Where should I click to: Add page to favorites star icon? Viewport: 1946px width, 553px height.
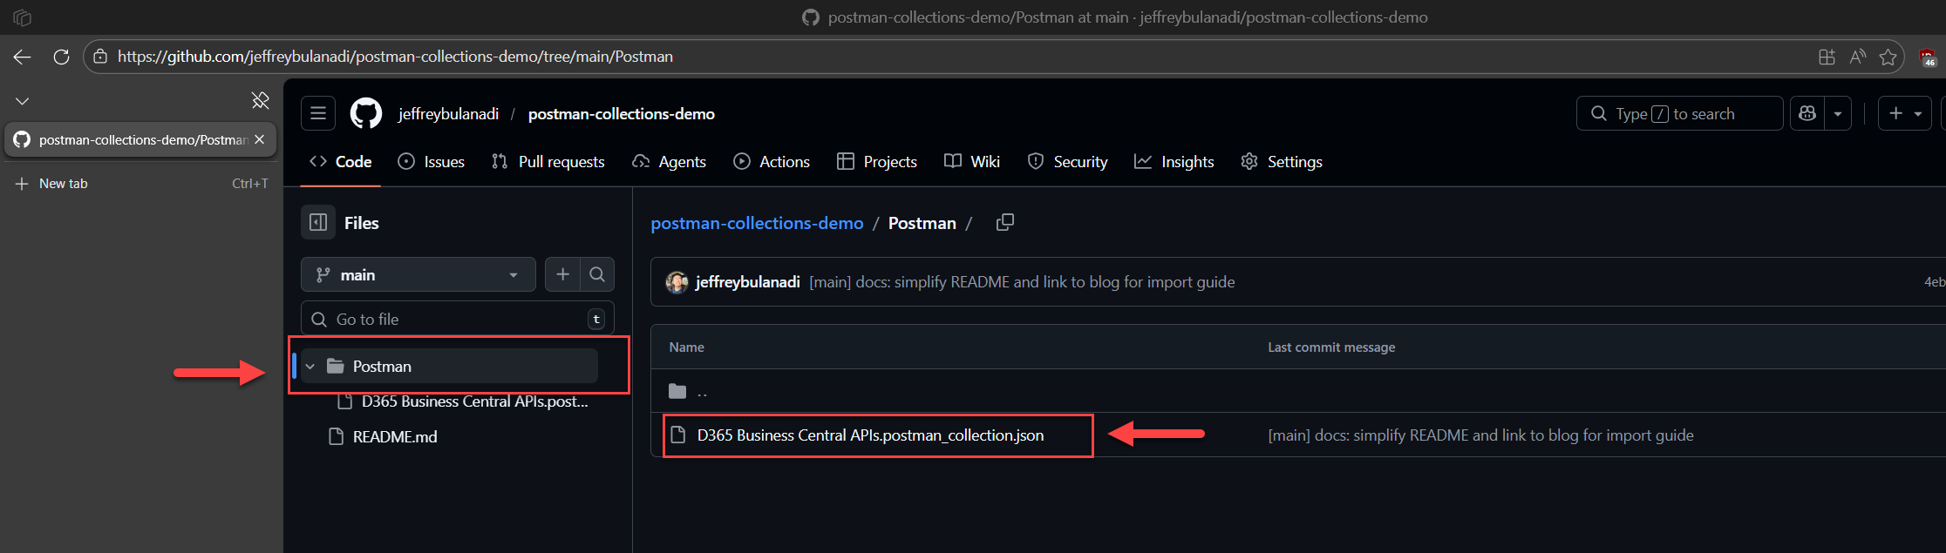click(1888, 57)
